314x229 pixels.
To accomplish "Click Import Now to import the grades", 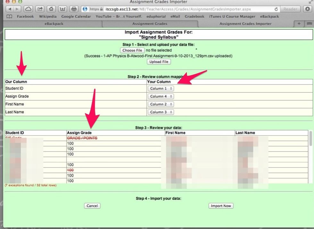I will point(221,206).
